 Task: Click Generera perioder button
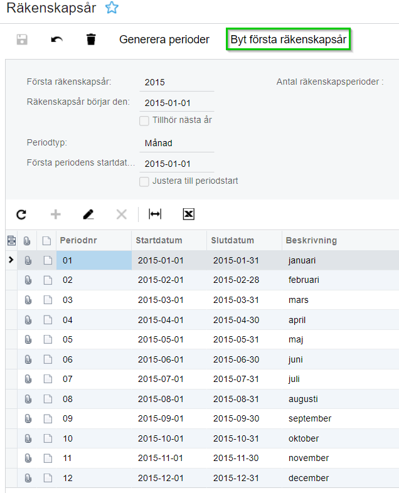164,40
